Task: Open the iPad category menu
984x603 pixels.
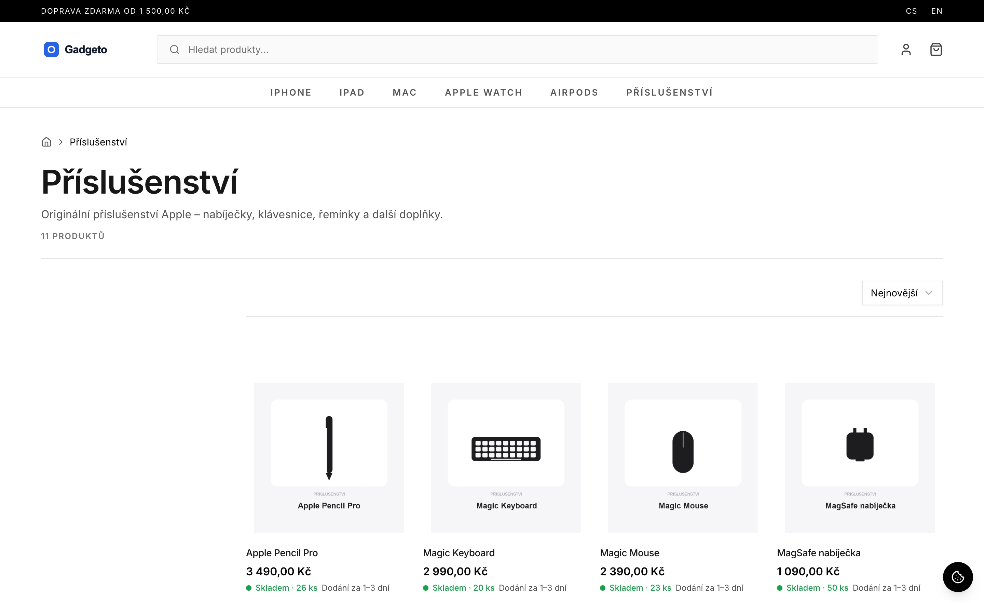Action: pos(352,93)
